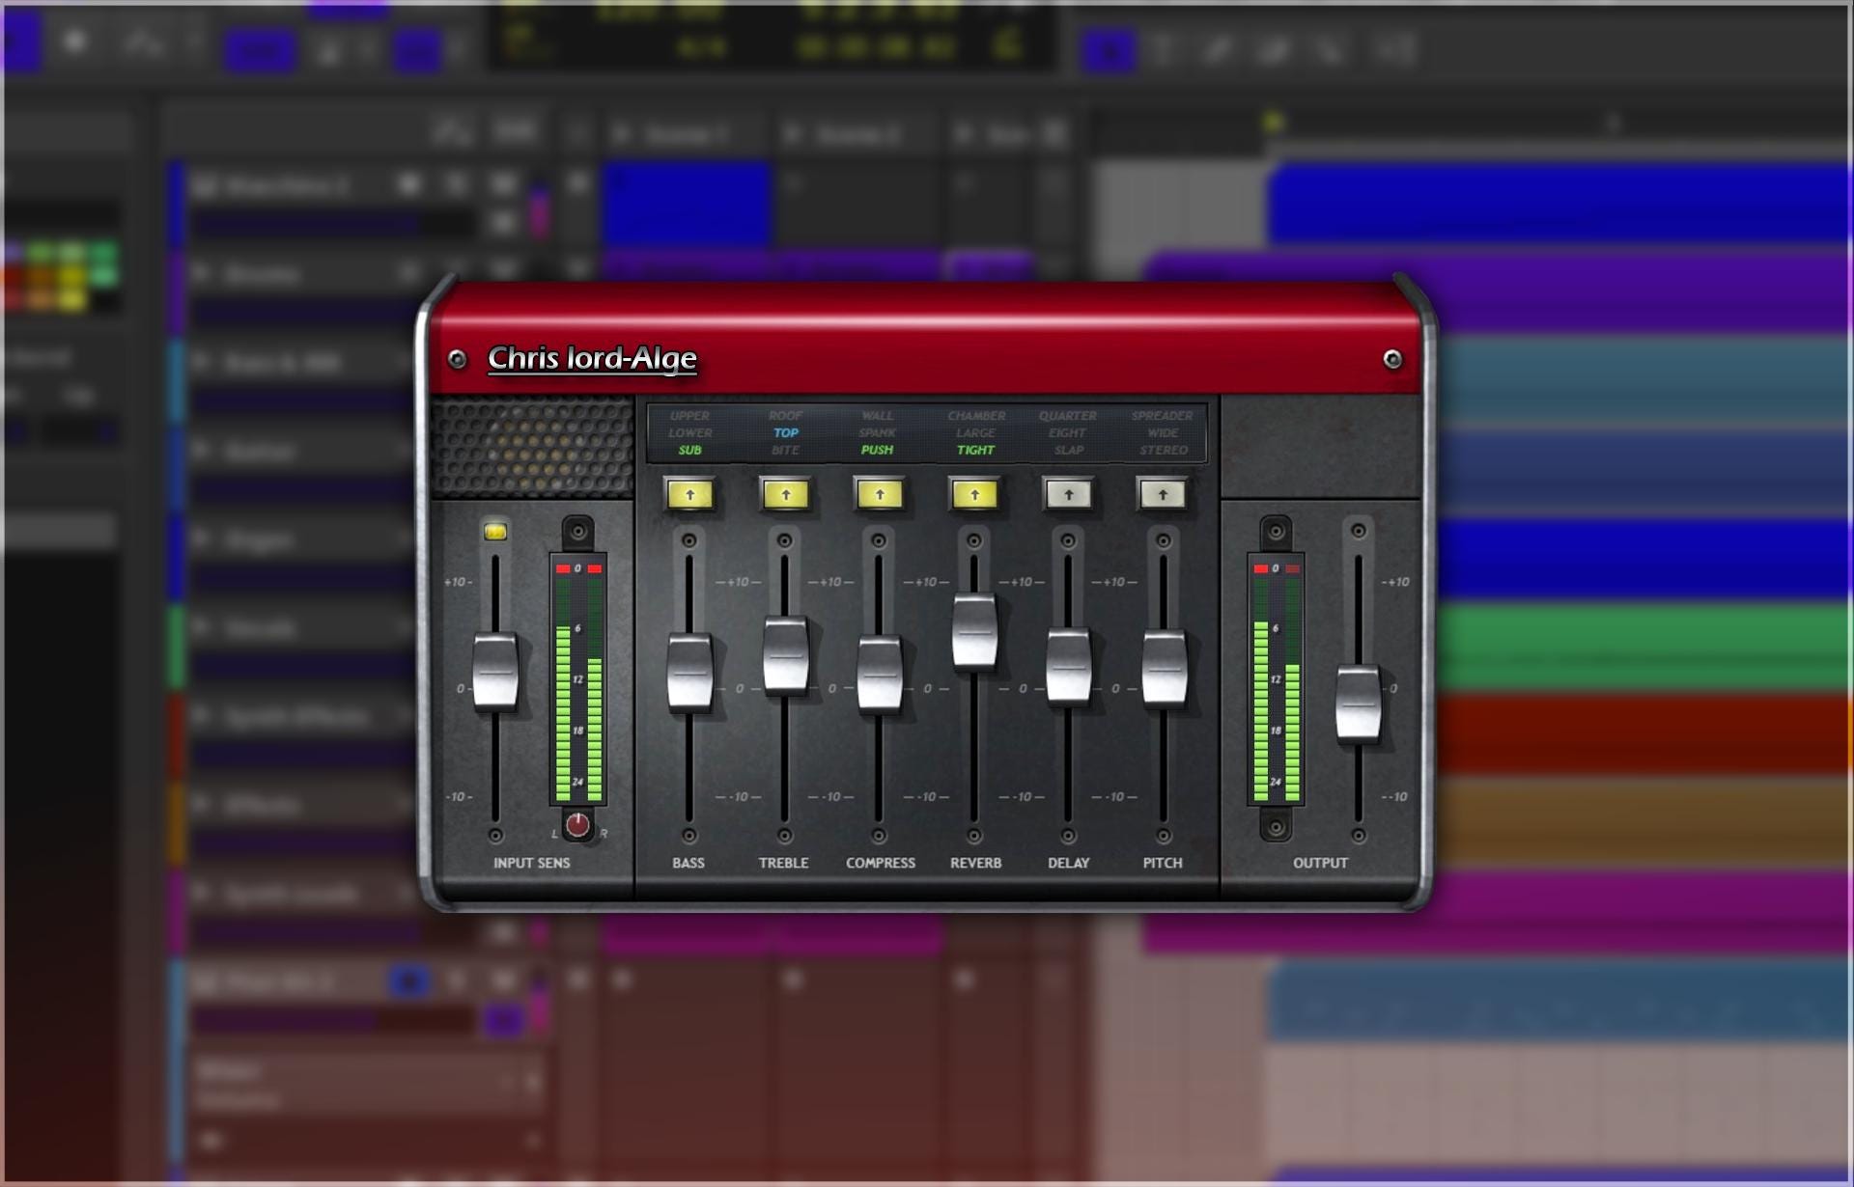Select the TOP treble mode label
Viewport: 1854px width, 1187px height.
coord(786,432)
